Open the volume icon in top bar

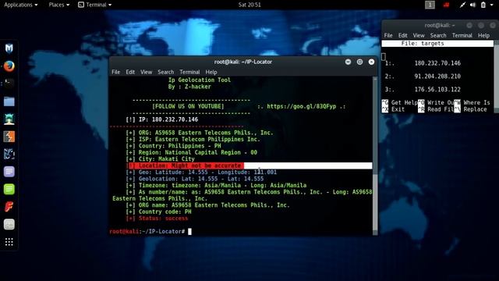pyautogui.click(x=473, y=5)
